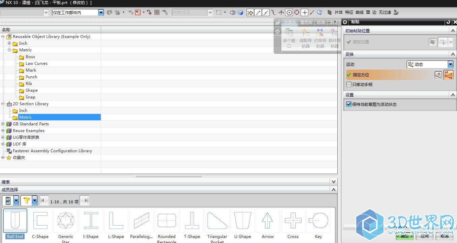Toggle the enable snap points icon
Image resolution: width=457 pixels, height=243 pixels.
point(250,12)
